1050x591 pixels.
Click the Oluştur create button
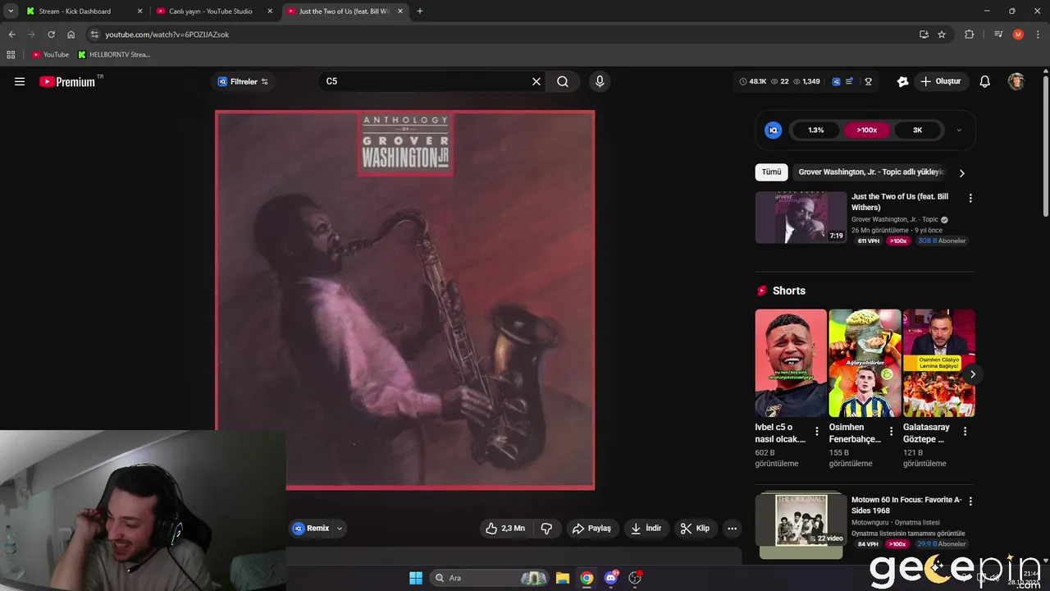(x=940, y=81)
